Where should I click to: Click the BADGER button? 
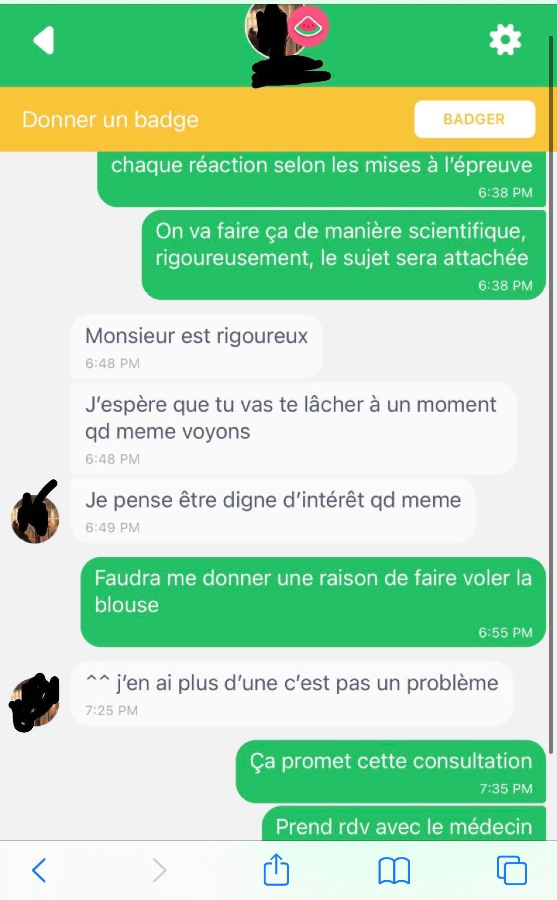click(474, 119)
